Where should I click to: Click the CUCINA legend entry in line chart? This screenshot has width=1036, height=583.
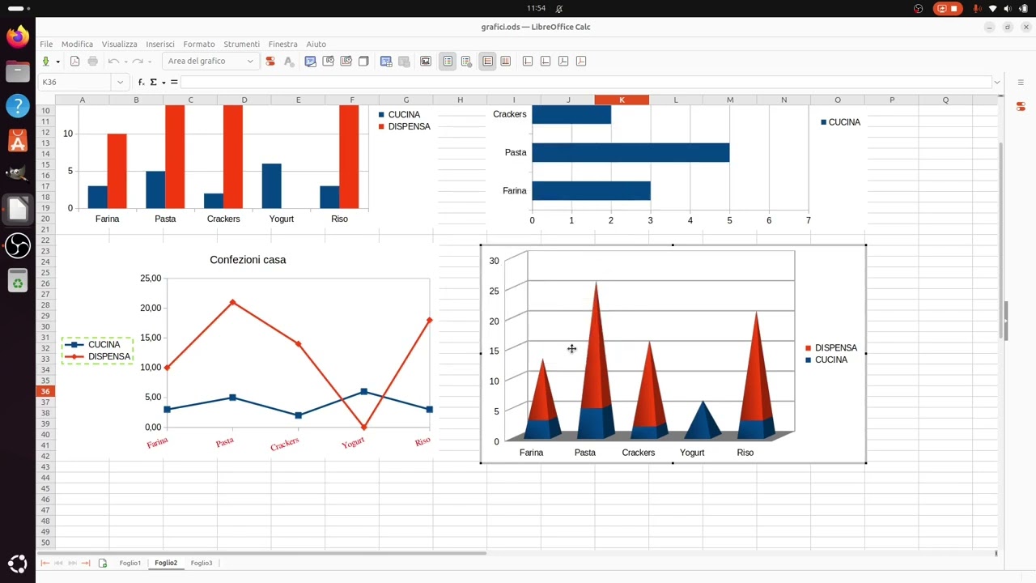93,345
